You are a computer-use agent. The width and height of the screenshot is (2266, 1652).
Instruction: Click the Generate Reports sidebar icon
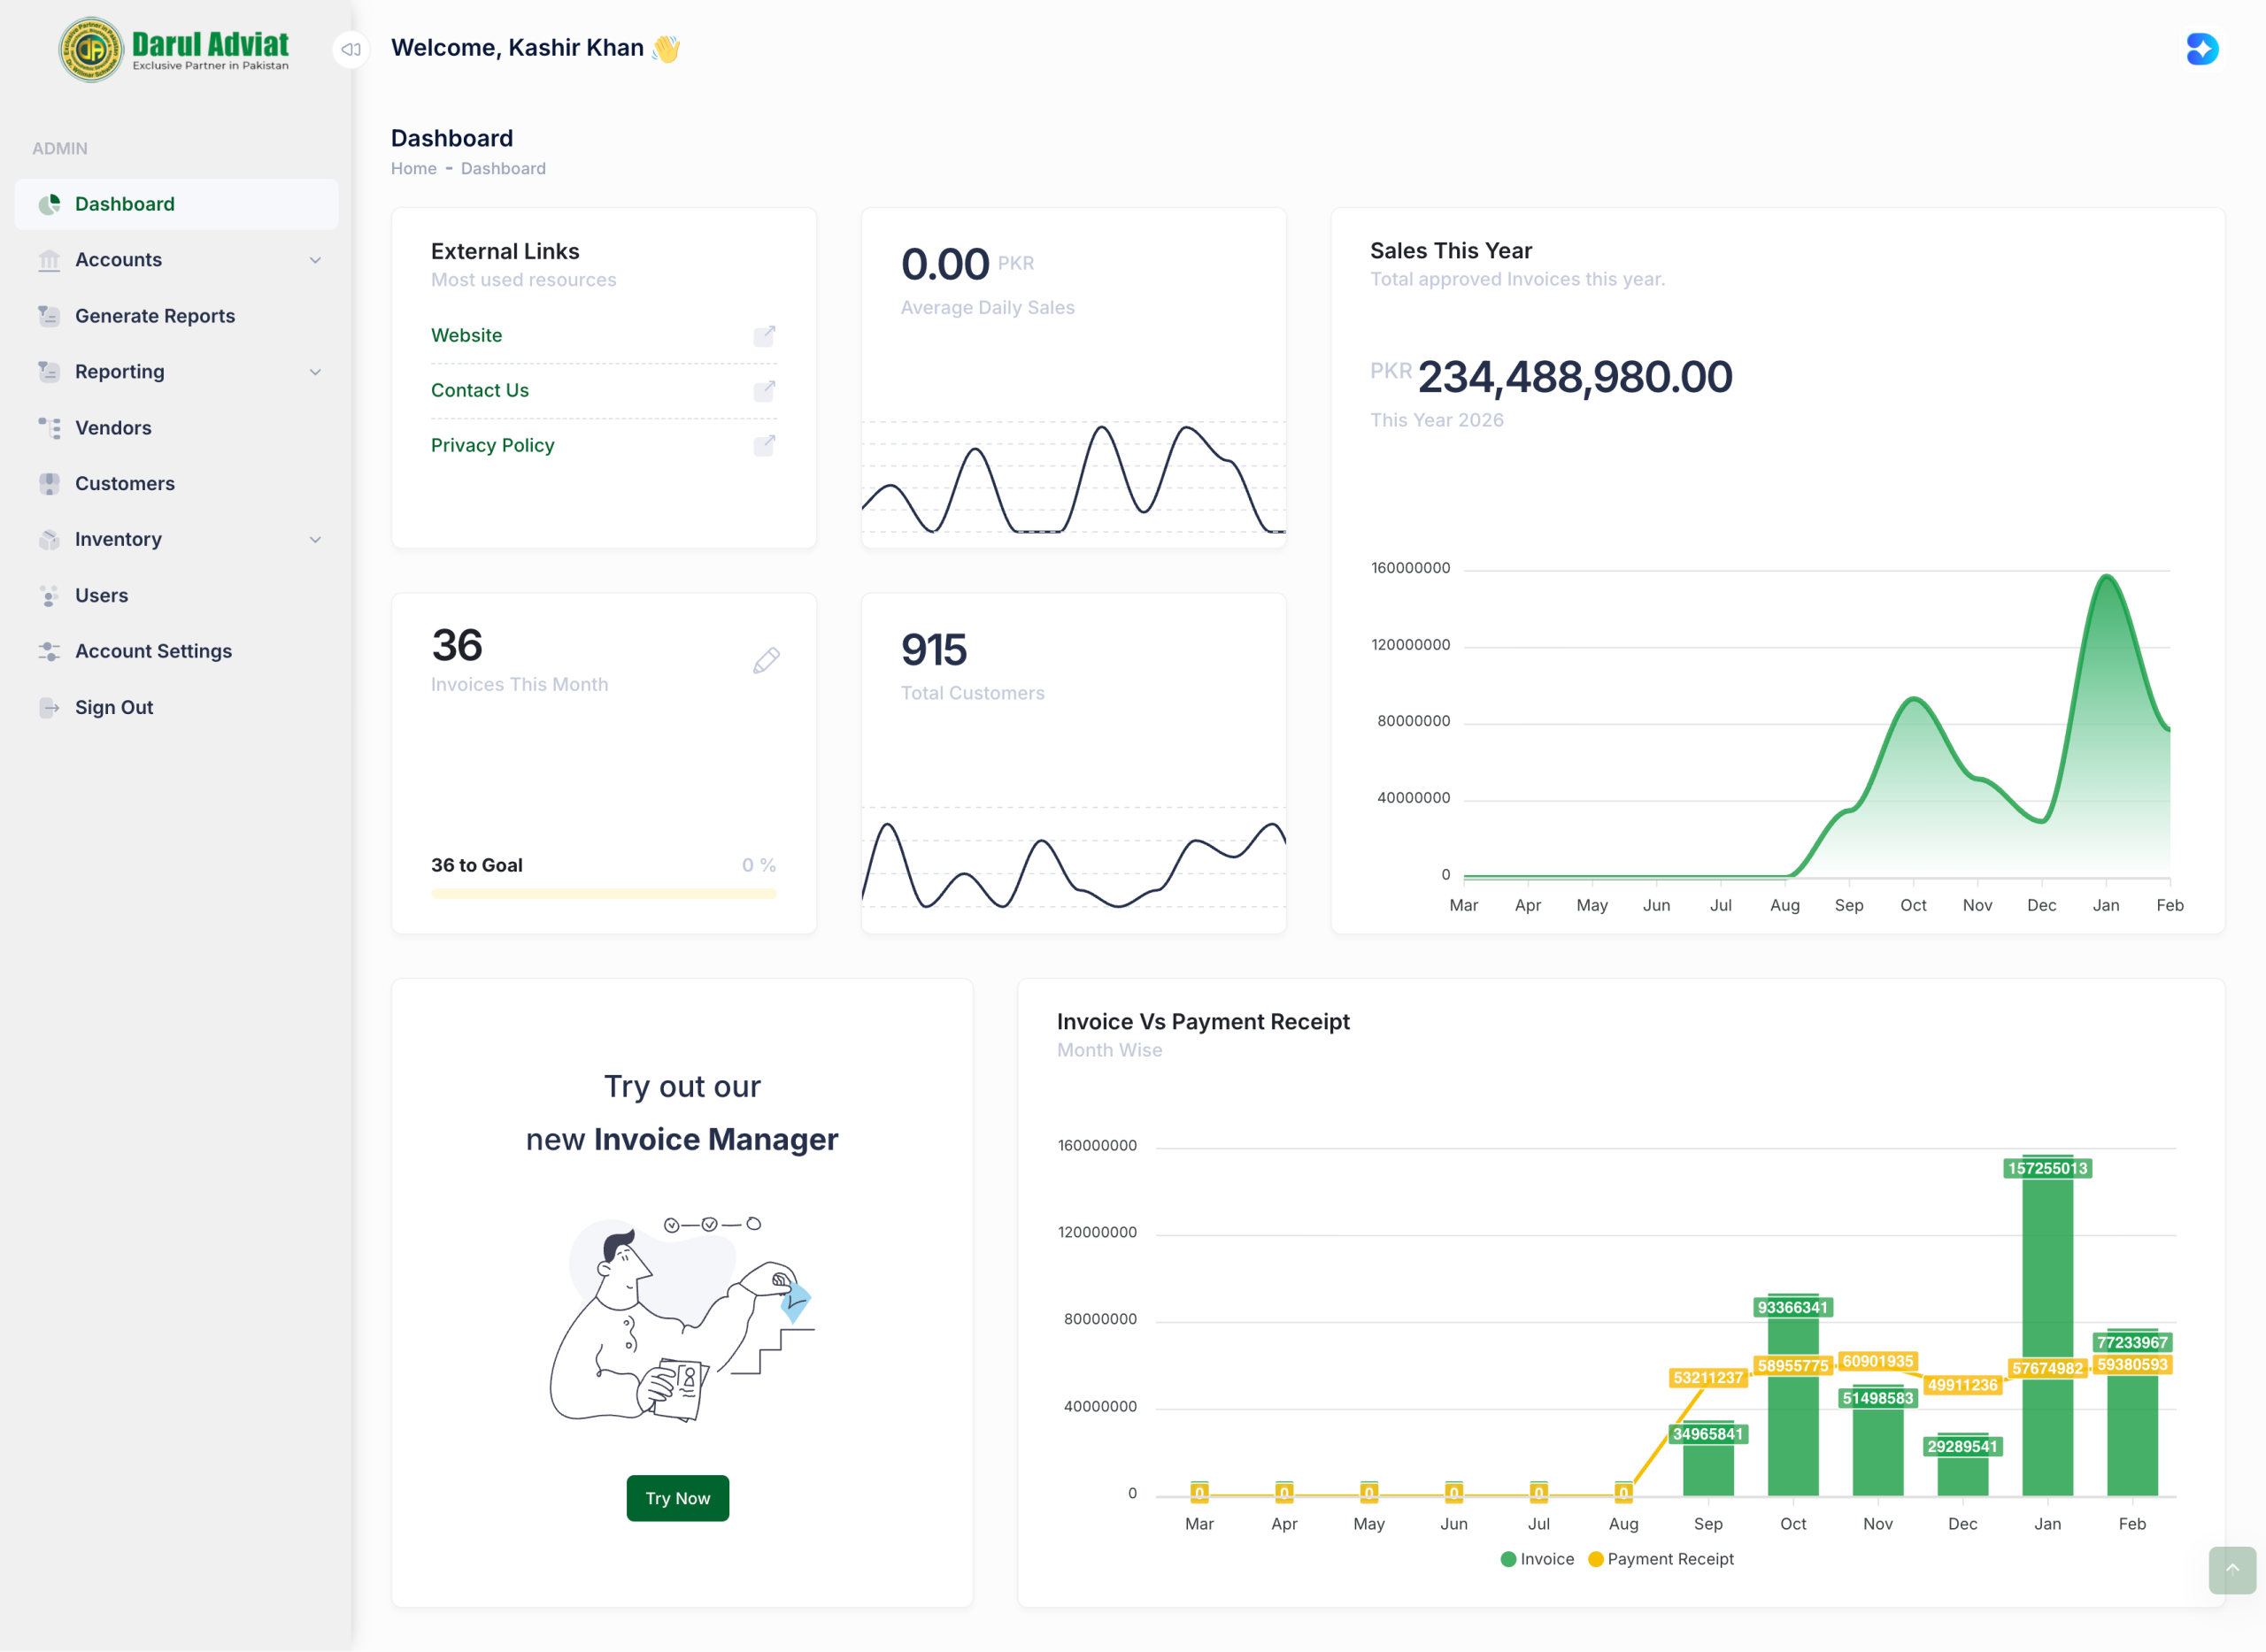tap(49, 316)
